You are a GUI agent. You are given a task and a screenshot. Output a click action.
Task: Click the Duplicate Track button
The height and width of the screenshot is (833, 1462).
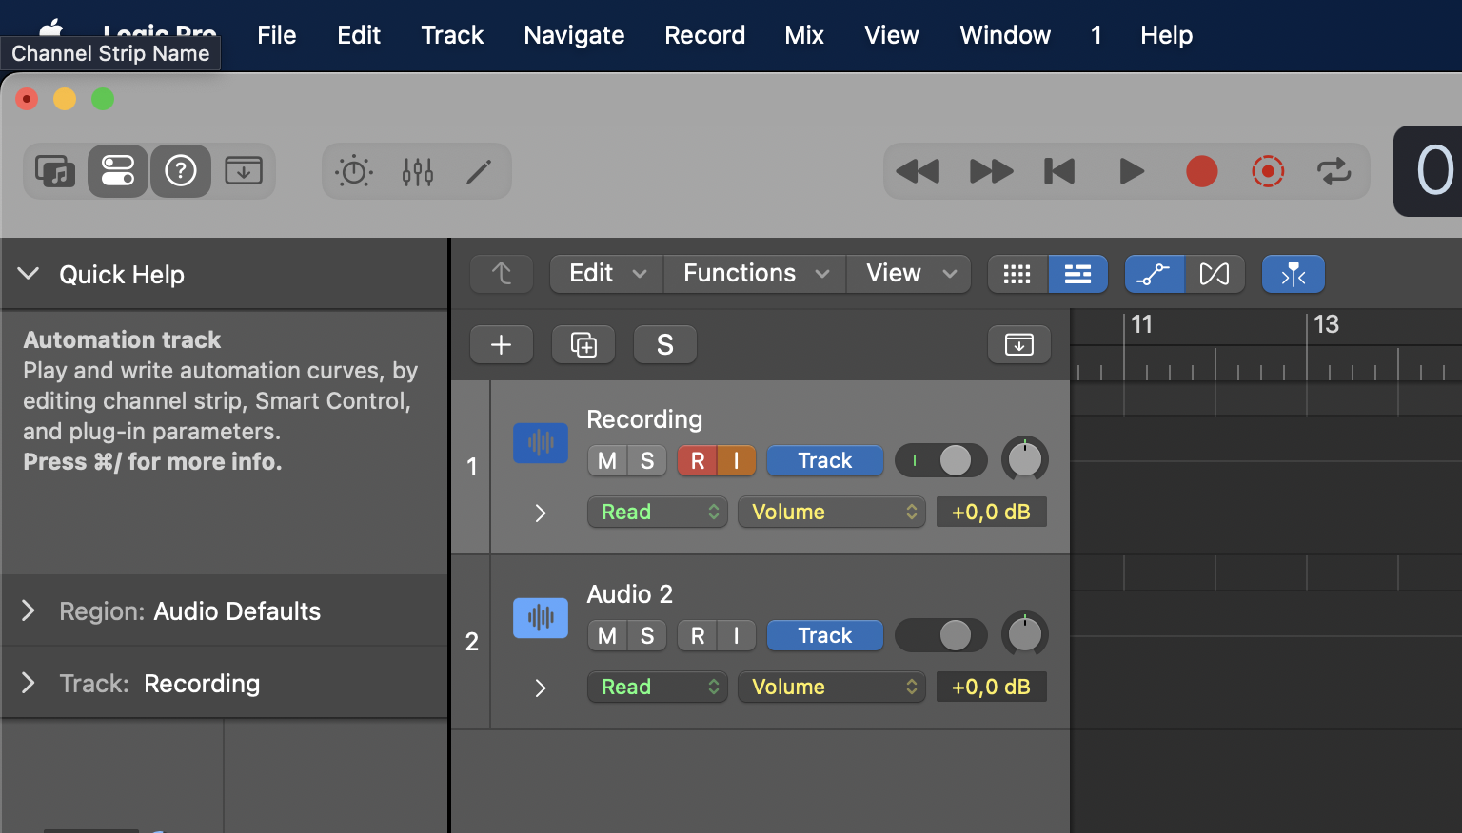click(x=583, y=344)
